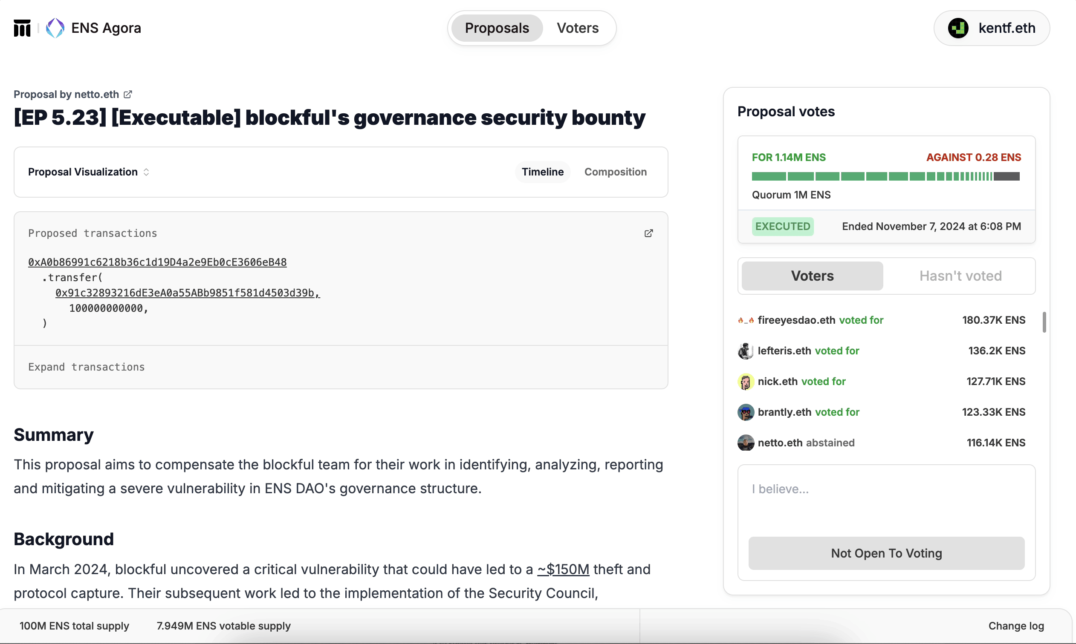The height and width of the screenshot is (644, 1076).
Task: Expand transactions section
Action: [87, 367]
